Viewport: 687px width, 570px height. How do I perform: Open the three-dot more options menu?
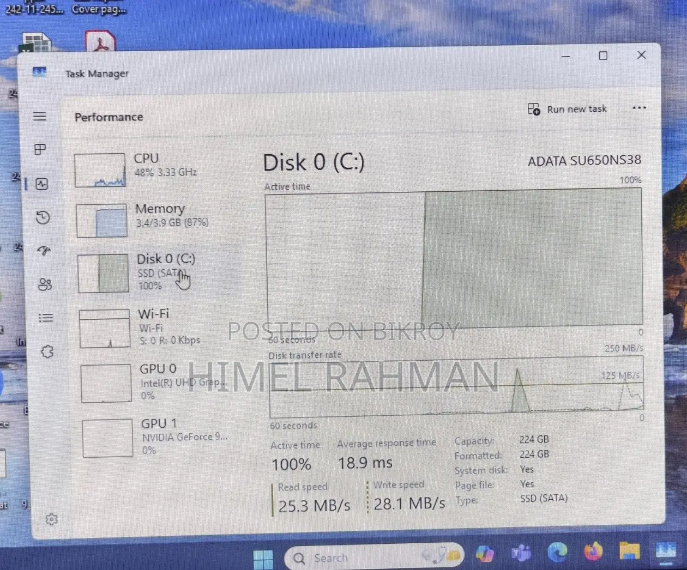click(639, 107)
